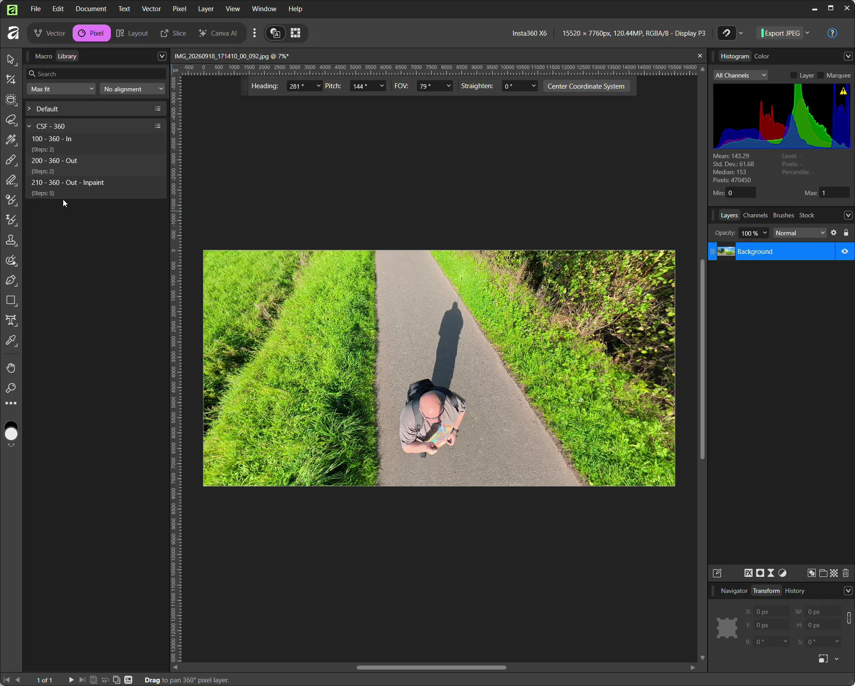Select the Dodge Brush tool
This screenshot has height=686, width=855.
pos(11,200)
